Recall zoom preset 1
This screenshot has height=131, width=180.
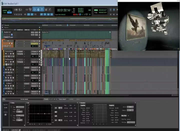tap(15, 14)
